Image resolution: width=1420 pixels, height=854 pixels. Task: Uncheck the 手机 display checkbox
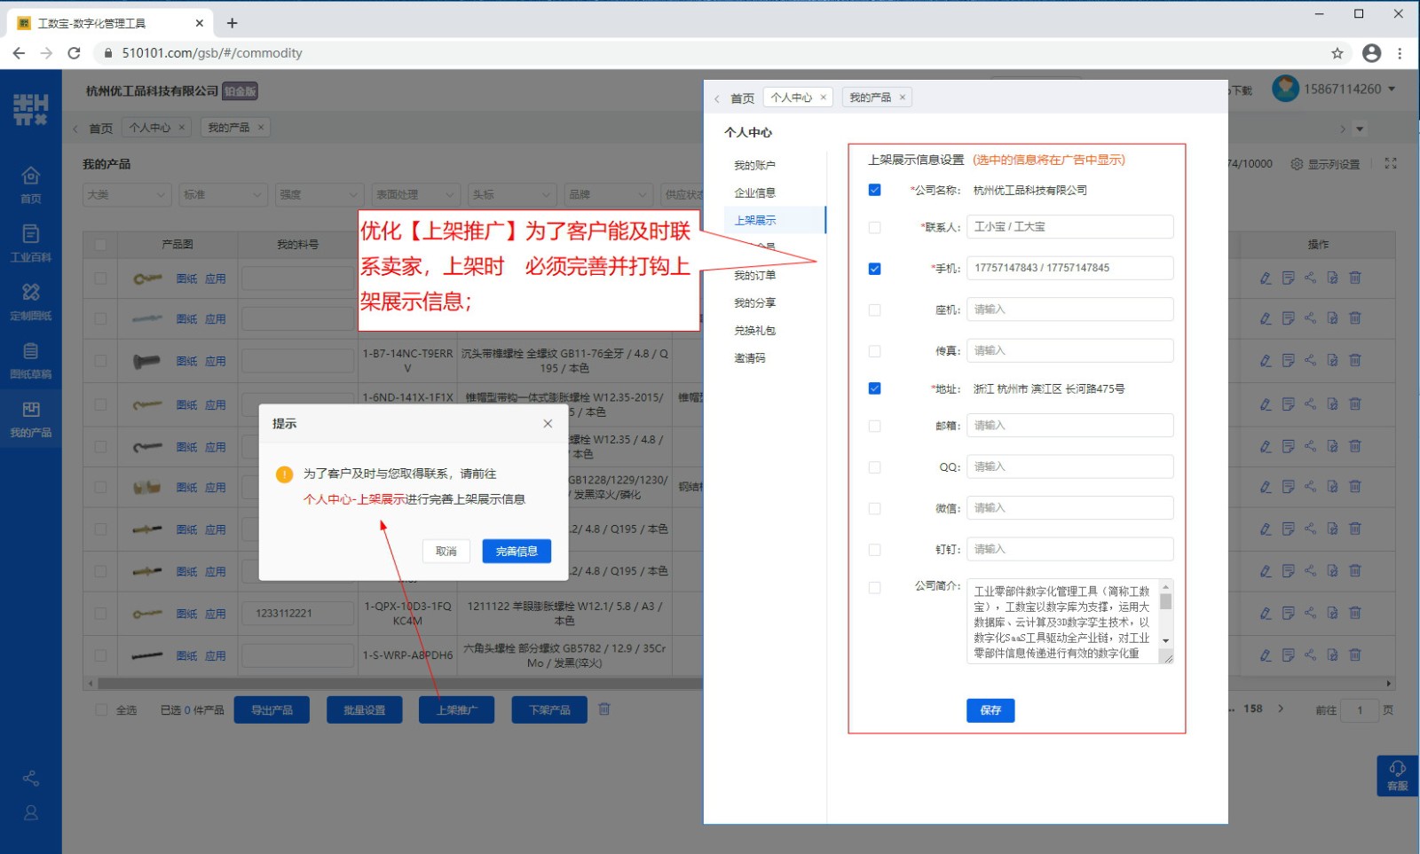(874, 269)
